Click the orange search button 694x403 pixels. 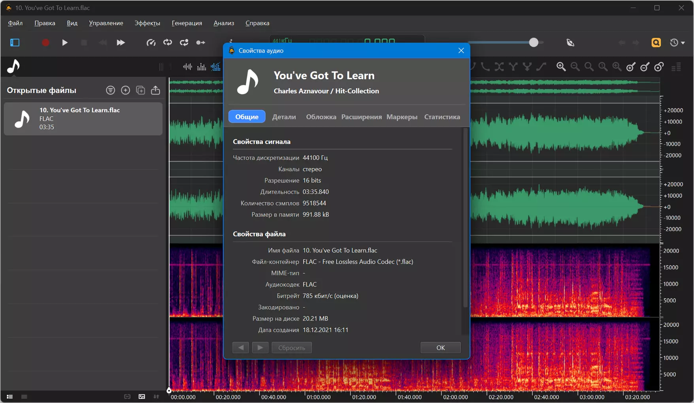click(x=656, y=42)
